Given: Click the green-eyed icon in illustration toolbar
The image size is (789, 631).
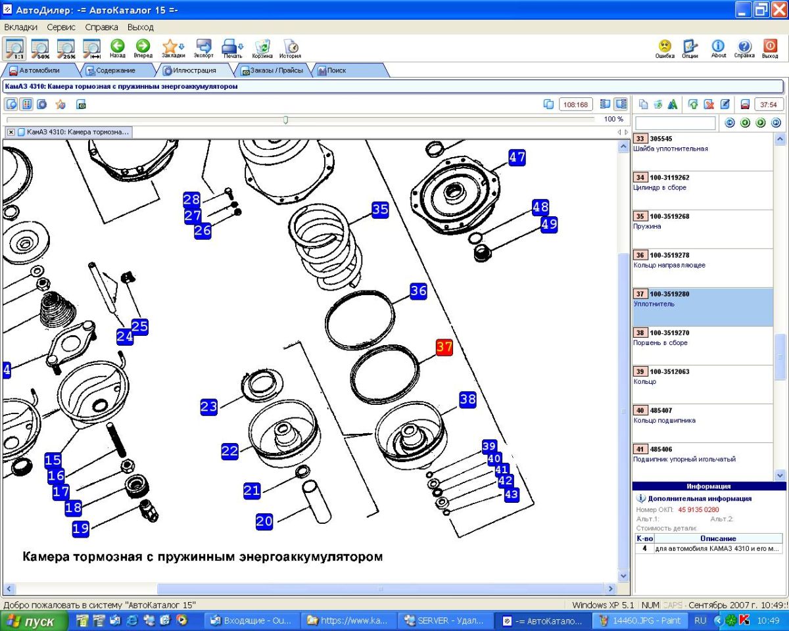Looking at the screenshot, I should click(x=82, y=104).
